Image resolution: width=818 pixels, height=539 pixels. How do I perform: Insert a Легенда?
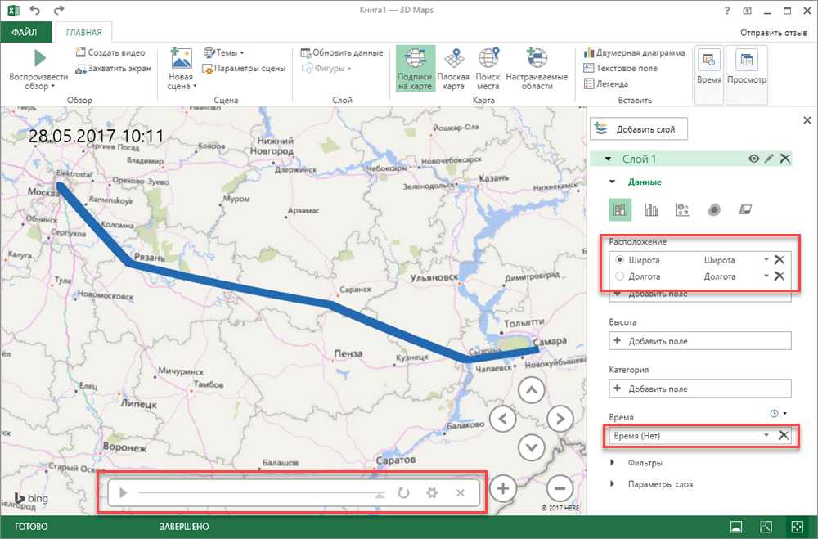pos(605,84)
